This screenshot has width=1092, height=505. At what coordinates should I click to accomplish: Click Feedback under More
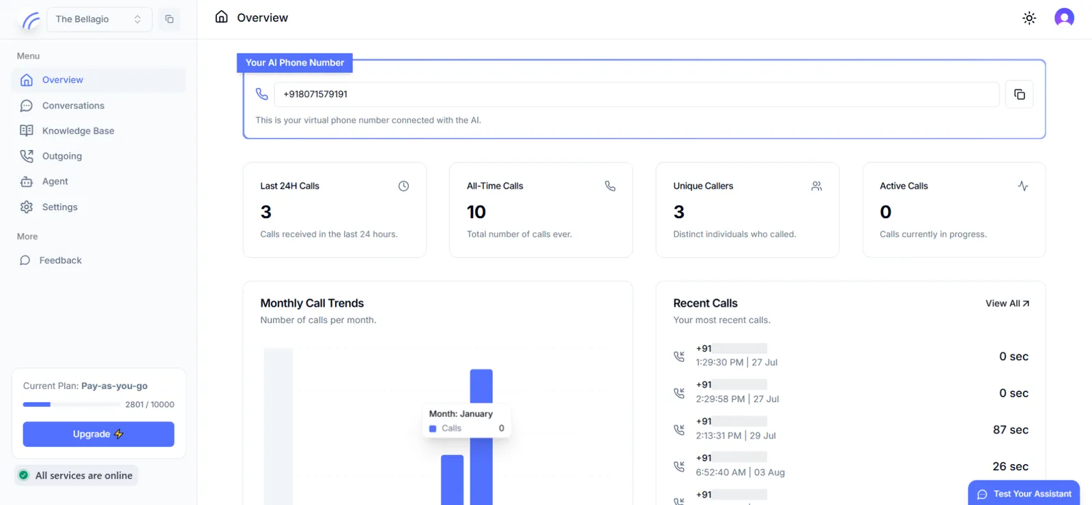99,260
